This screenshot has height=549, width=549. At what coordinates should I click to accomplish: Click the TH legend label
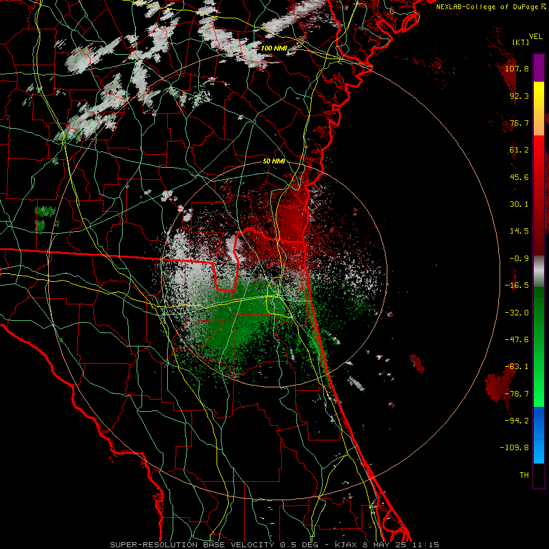(524, 475)
